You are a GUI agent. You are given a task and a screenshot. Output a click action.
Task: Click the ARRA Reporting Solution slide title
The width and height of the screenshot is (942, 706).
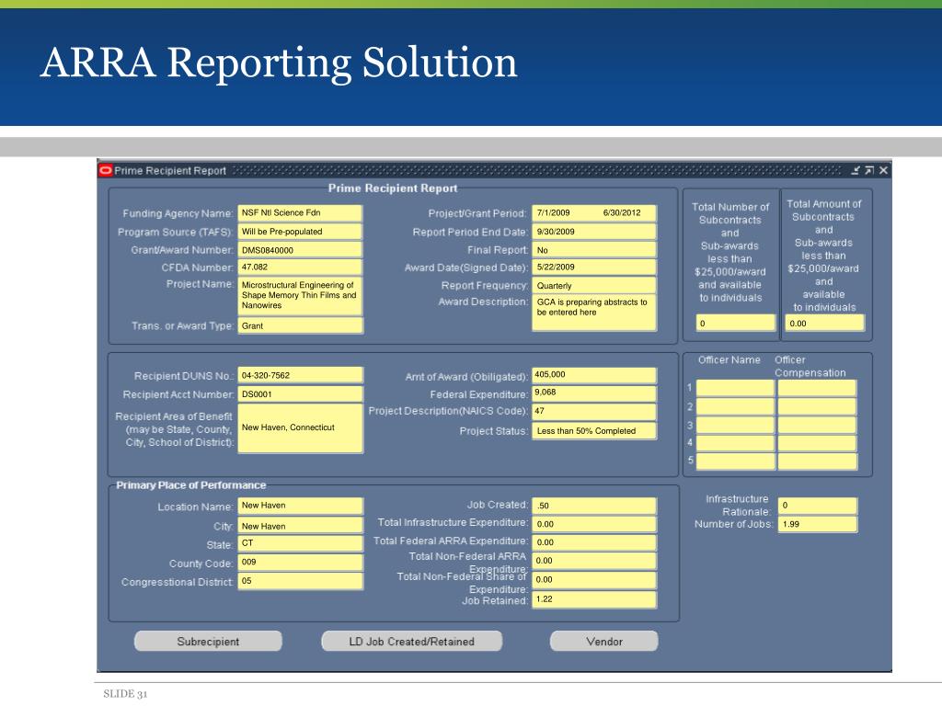point(279,63)
